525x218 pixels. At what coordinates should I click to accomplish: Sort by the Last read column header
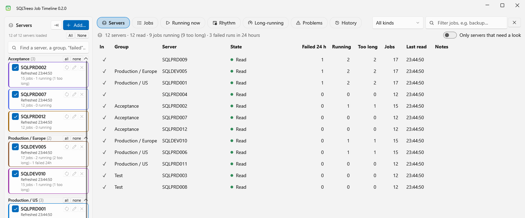[416, 47]
